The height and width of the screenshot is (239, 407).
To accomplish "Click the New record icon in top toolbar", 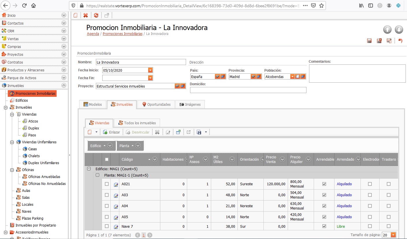I will point(75,15).
